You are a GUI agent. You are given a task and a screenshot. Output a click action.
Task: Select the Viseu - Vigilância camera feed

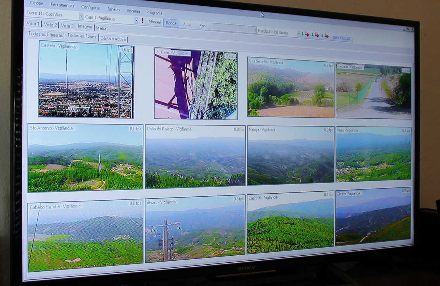(x=373, y=154)
